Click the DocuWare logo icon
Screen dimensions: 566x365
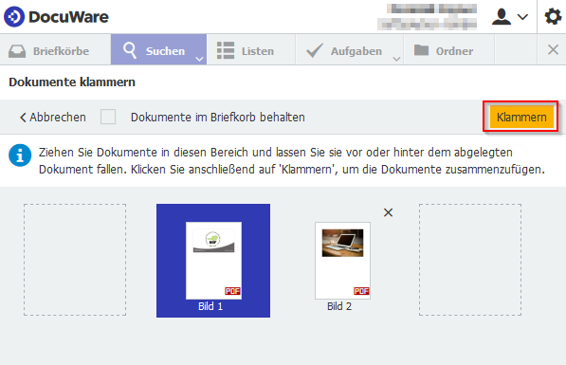(x=14, y=17)
